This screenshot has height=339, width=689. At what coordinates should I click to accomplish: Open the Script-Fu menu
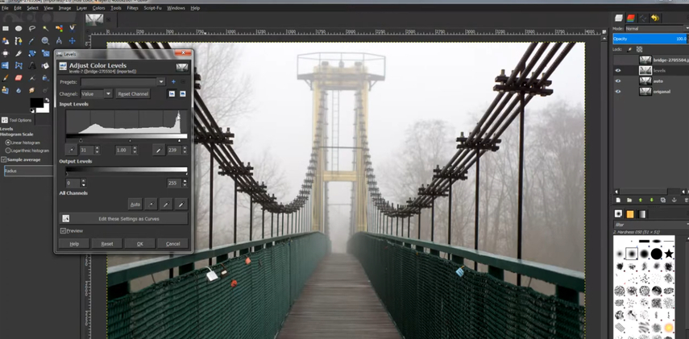153,8
